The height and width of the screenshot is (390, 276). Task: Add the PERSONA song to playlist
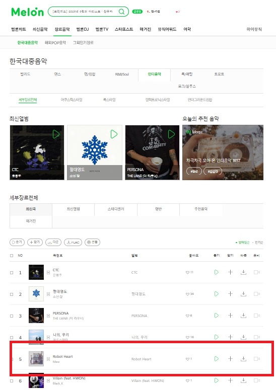click(x=231, y=316)
